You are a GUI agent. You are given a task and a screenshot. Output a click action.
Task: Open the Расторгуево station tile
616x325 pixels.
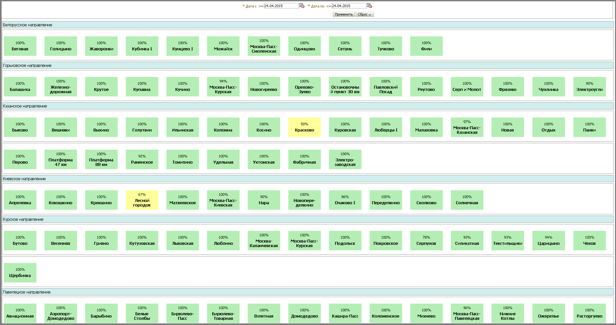590,313
